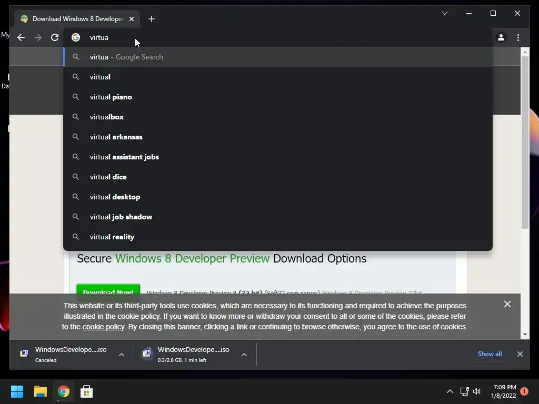Switch to Download Windows 8 Developer tab
The width and height of the screenshot is (539, 404).
(78, 19)
